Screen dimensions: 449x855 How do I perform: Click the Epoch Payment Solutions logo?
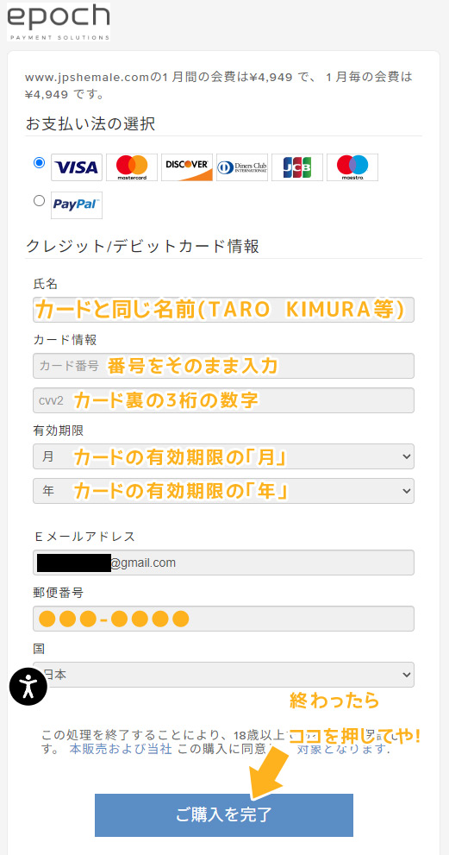click(x=59, y=22)
